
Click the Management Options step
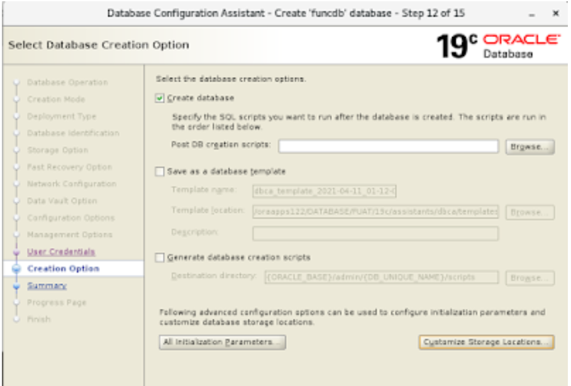tap(70, 235)
